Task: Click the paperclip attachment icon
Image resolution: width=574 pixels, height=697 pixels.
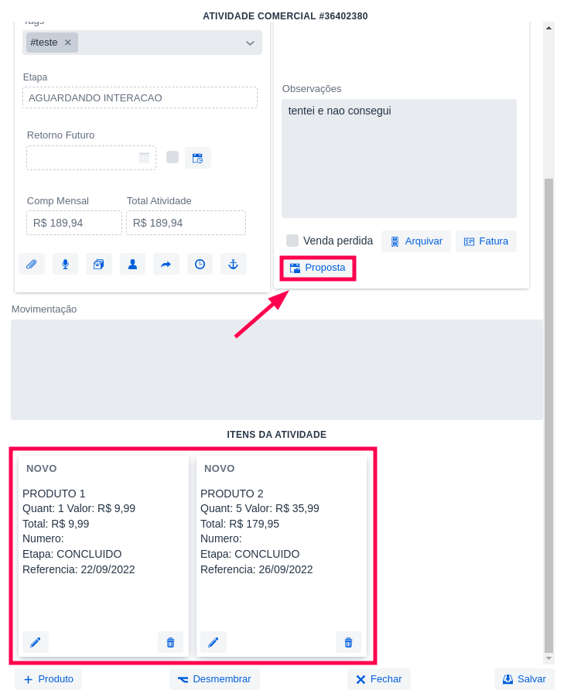Action: [x=32, y=264]
